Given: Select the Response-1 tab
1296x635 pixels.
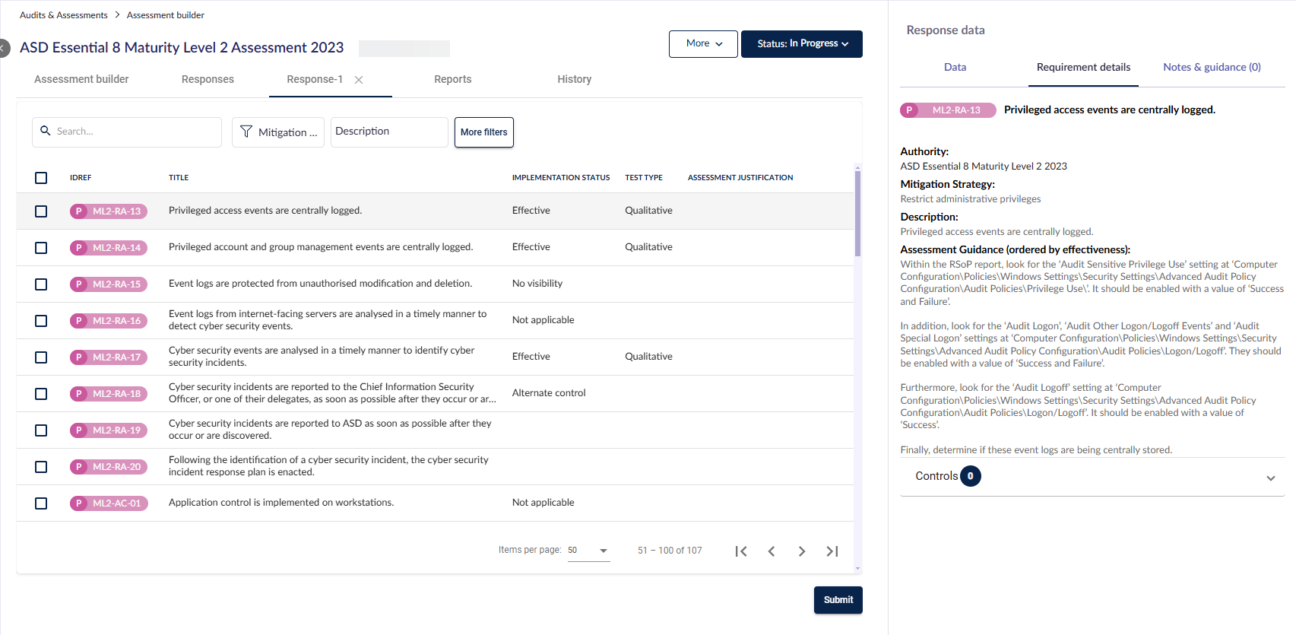Looking at the screenshot, I should [315, 79].
